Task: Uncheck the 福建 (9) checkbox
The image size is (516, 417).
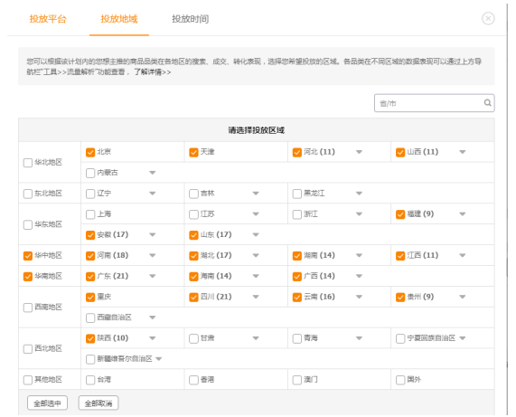Action: (400, 214)
